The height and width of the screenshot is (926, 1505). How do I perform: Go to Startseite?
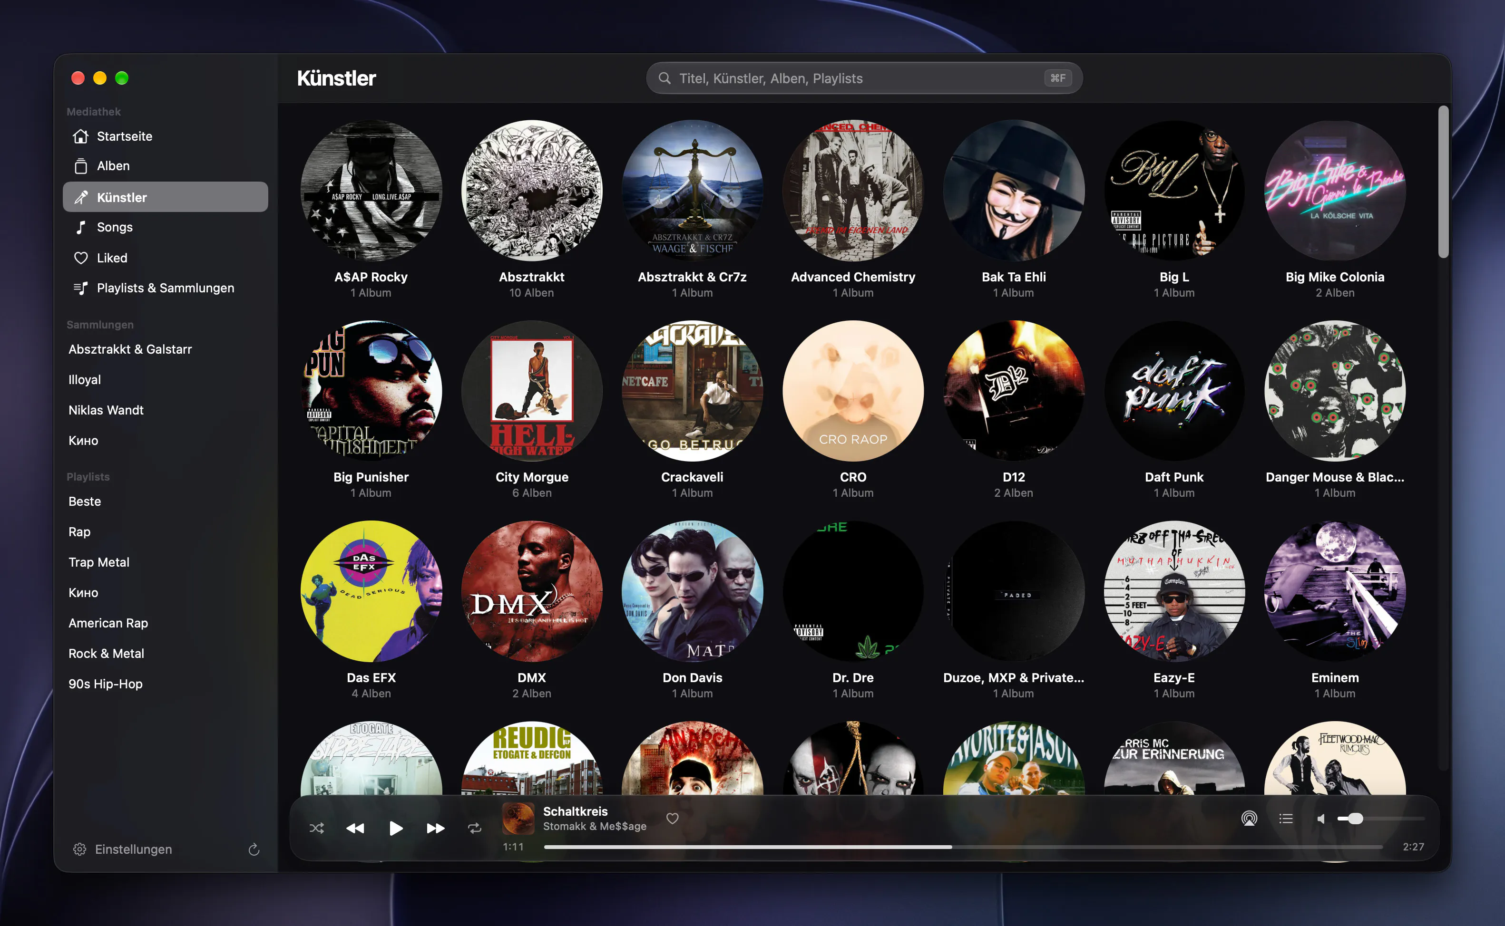[x=166, y=136]
